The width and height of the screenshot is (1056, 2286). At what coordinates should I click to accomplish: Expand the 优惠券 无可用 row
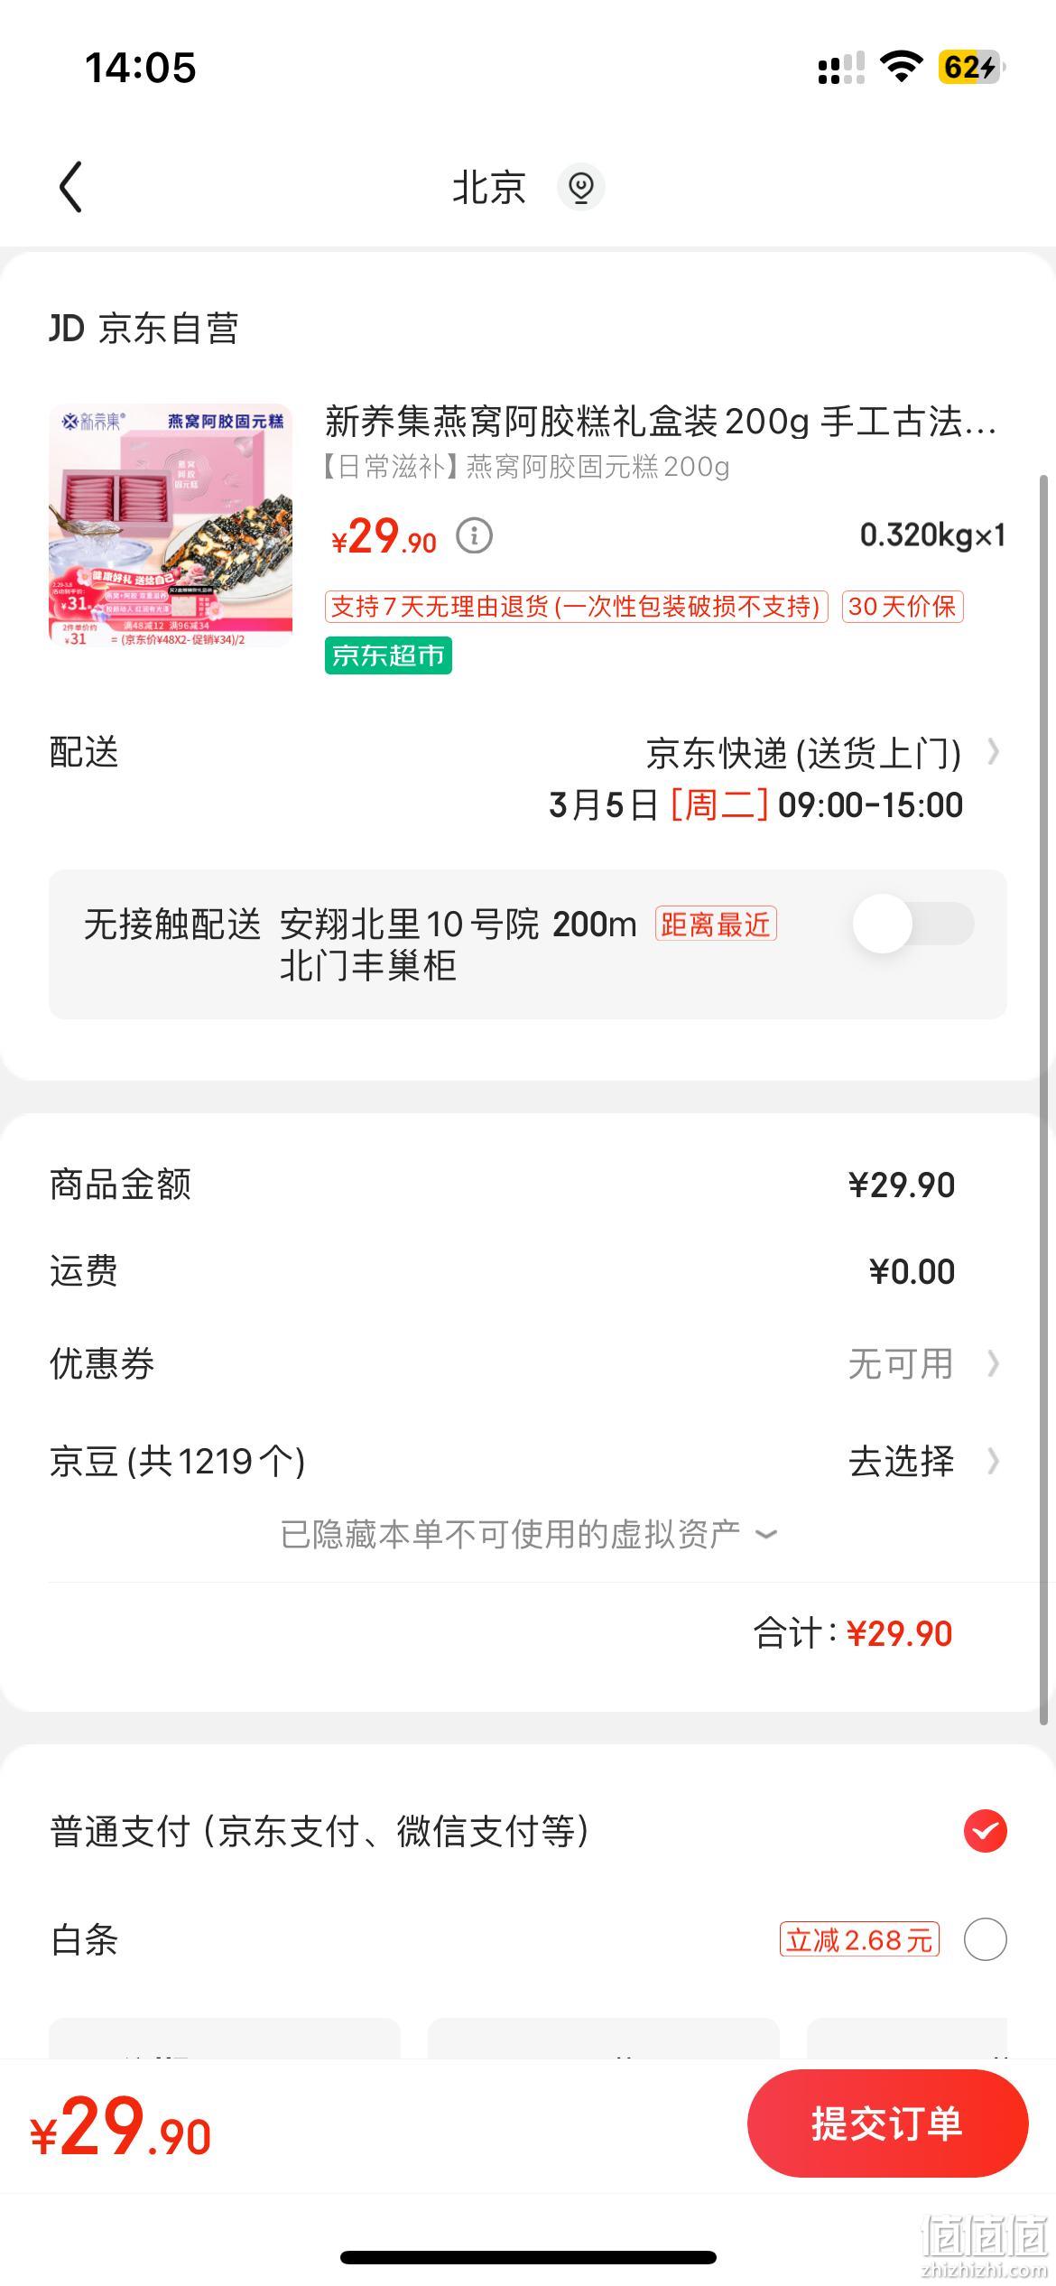[x=528, y=1363]
